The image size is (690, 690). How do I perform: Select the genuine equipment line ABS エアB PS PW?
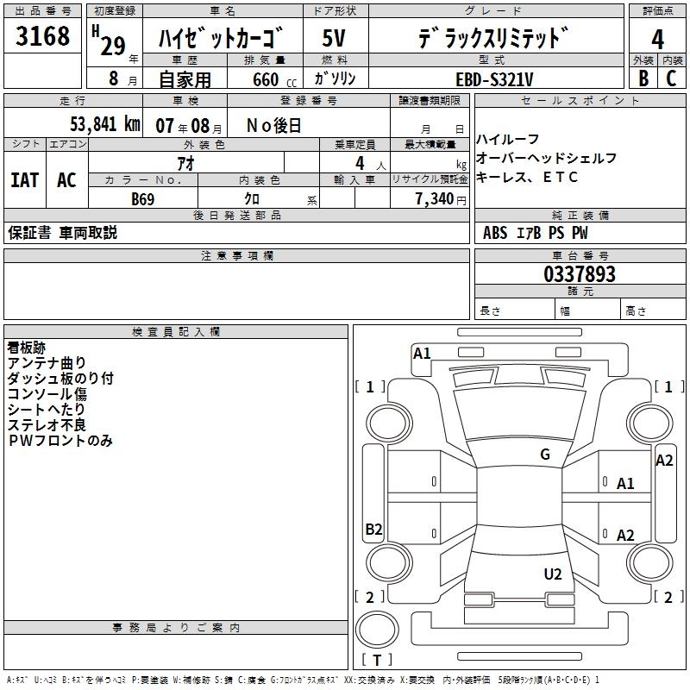click(535, 233)
